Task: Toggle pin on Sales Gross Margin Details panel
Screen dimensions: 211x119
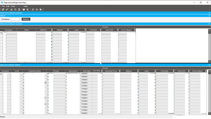Action: [x=209, y=65]
